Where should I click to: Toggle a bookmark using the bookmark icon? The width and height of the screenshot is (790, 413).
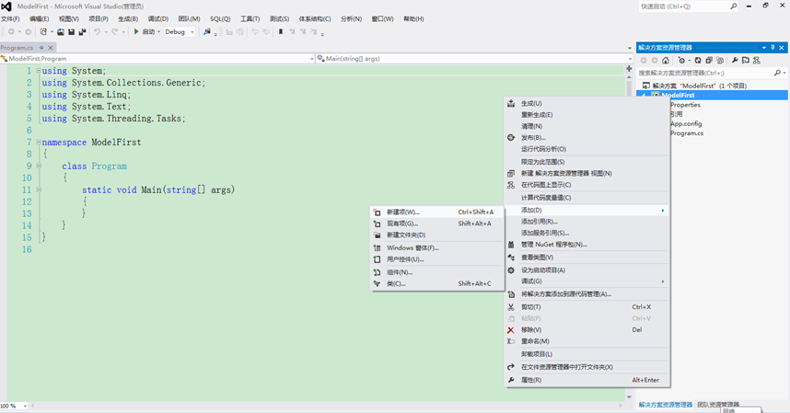(x=281, y=31)
